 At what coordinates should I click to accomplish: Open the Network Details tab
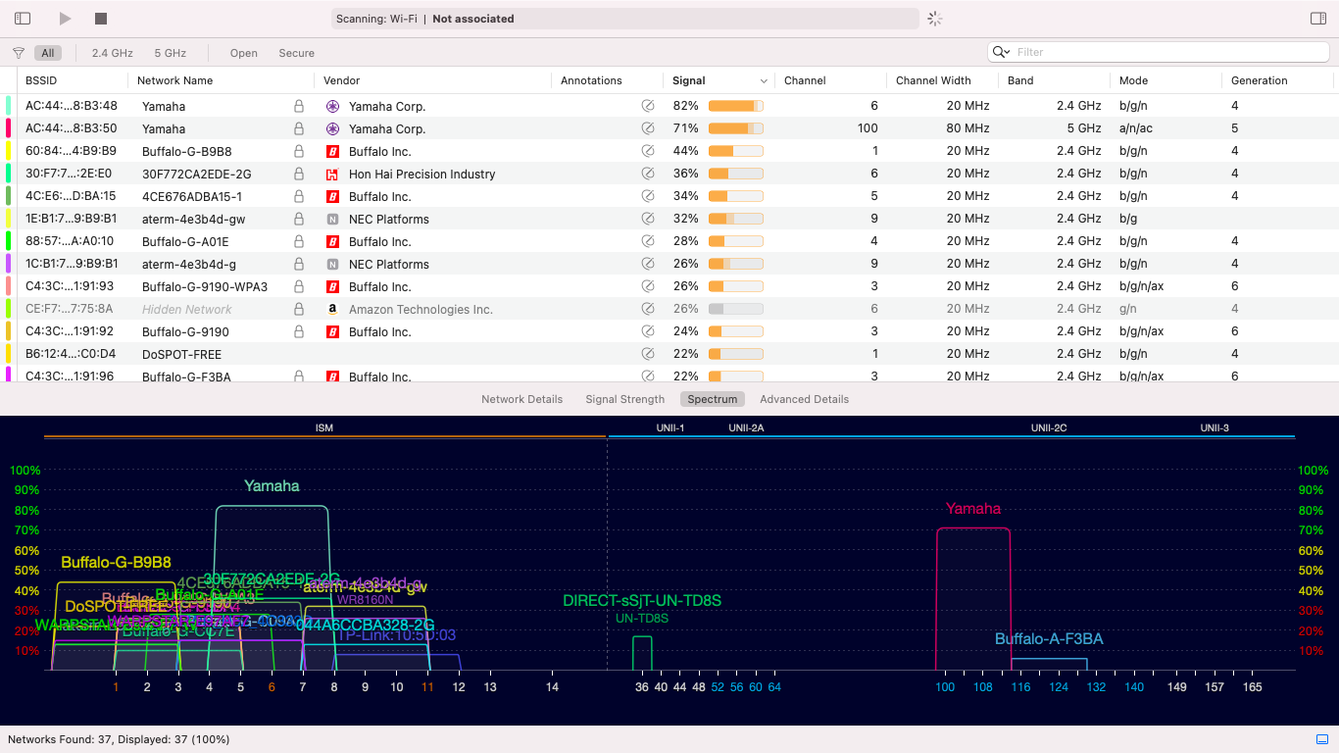pyautogui.click(x=521, y=399)
